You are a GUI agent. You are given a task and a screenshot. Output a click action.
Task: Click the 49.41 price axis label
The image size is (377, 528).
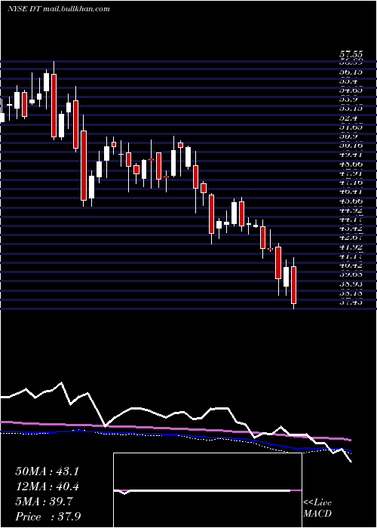pos(351,155)
